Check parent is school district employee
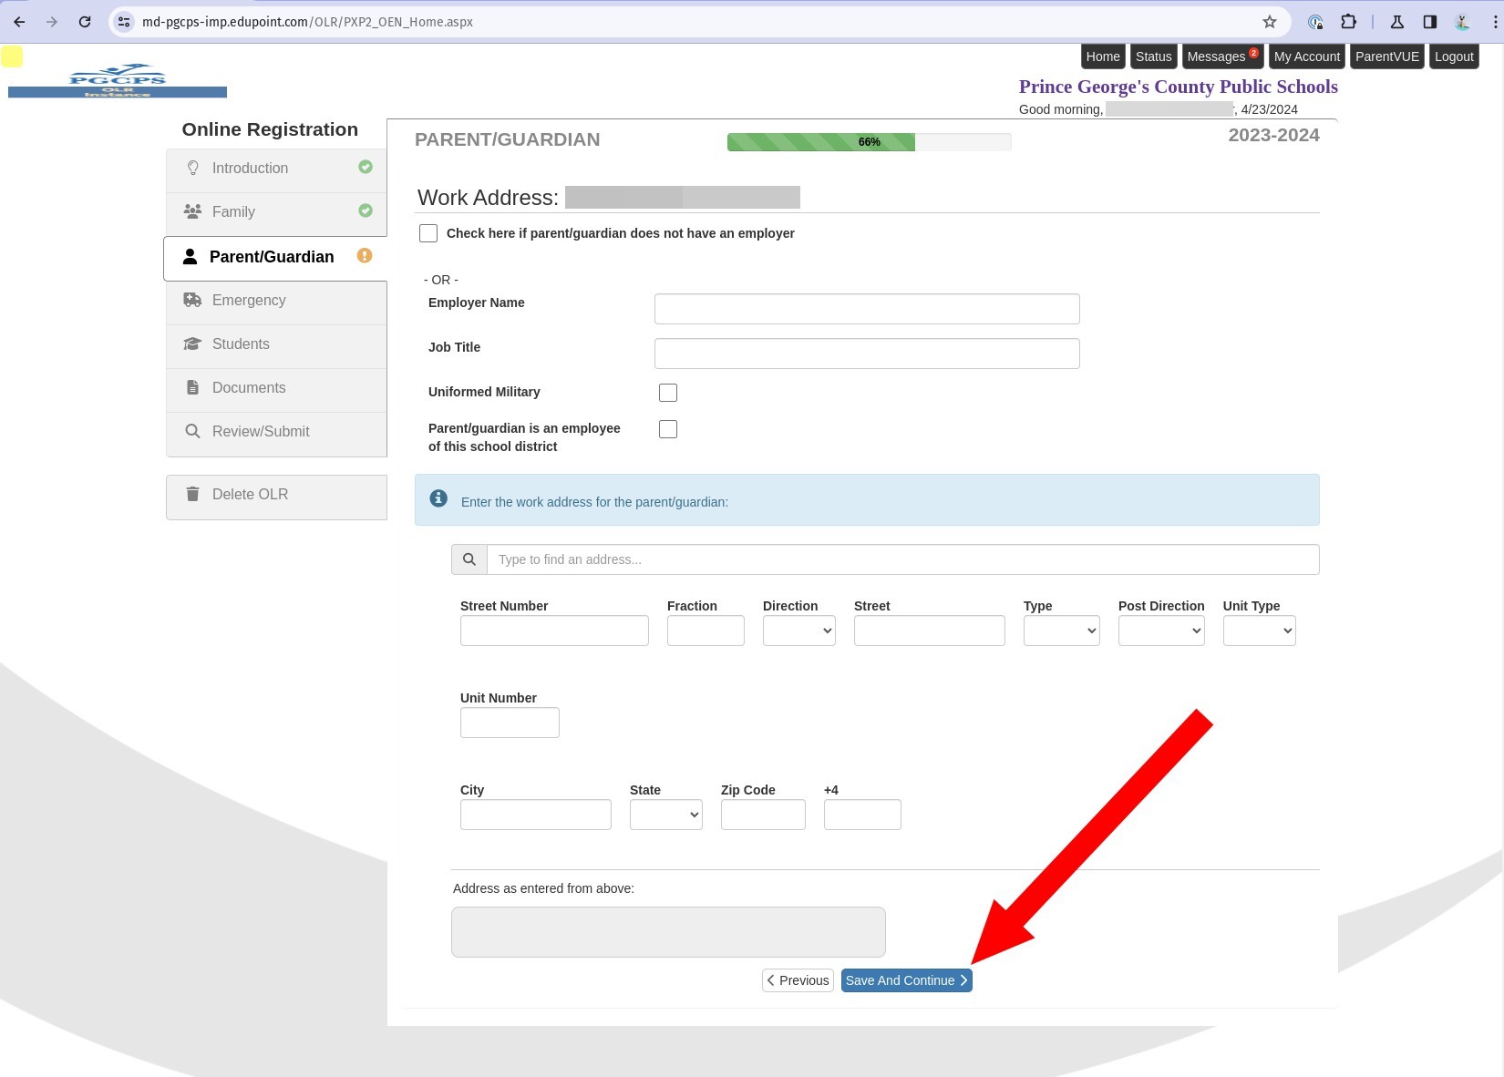Viewport: 1504px width, 1077px height. (x=668, y=428)
